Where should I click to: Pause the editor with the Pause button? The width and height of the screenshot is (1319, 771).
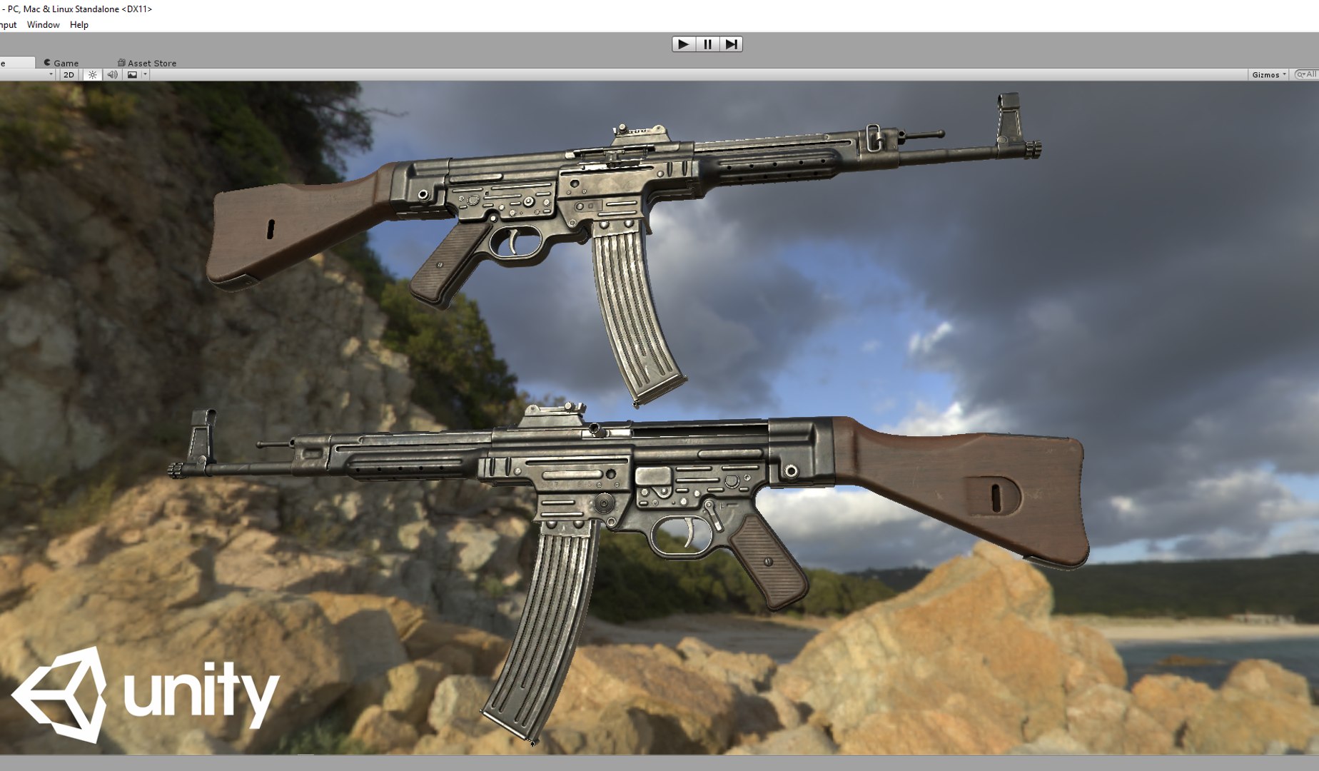click(x=707, y=44)
